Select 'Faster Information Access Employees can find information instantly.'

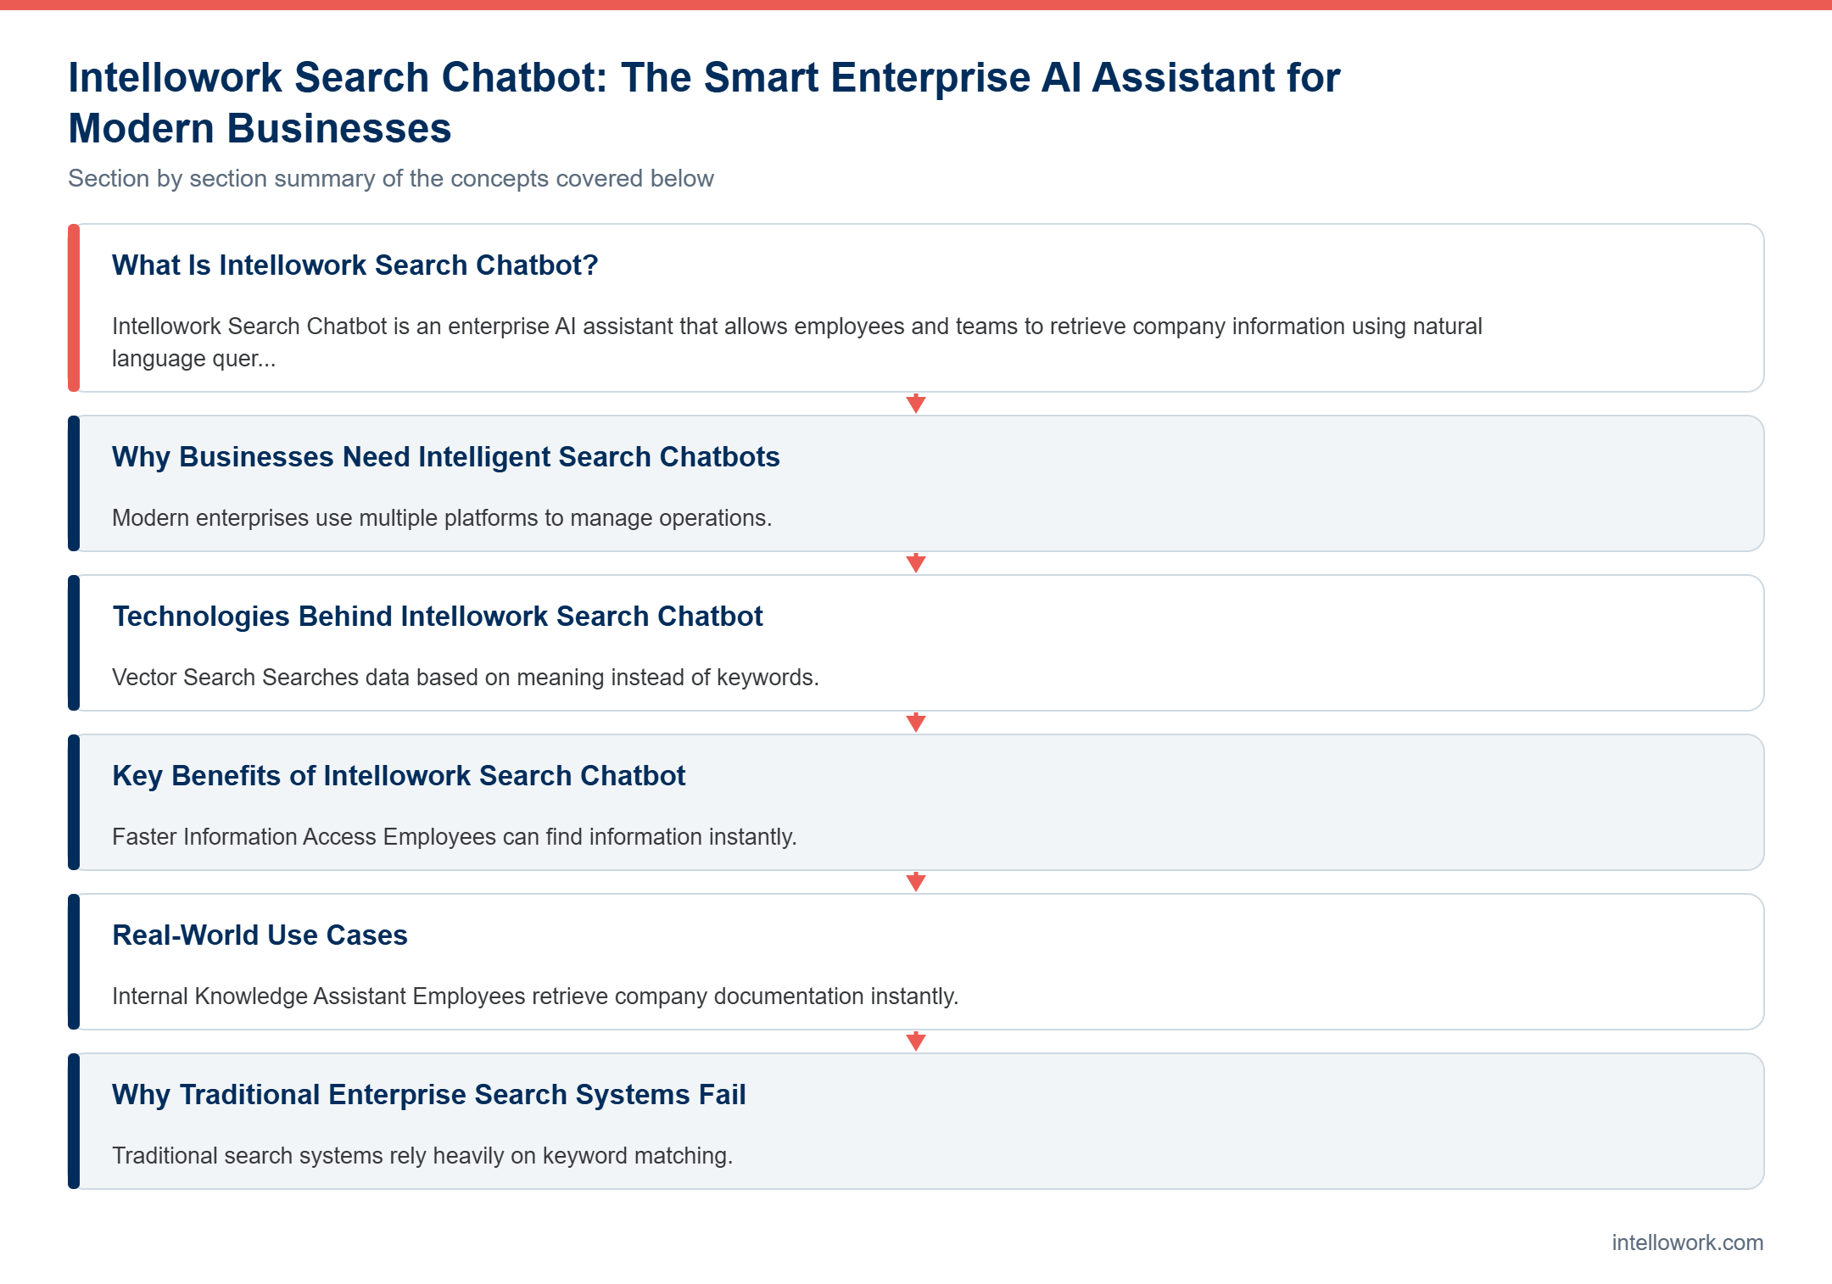[455, 837]
